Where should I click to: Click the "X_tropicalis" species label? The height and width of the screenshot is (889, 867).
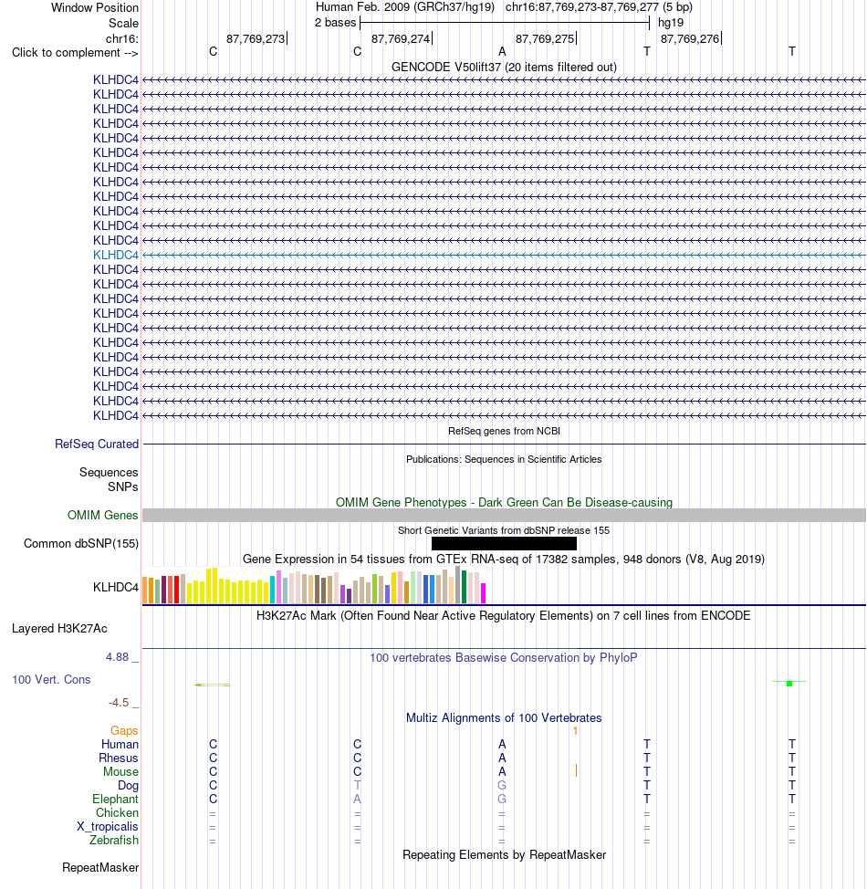click(x=107, y=827)
